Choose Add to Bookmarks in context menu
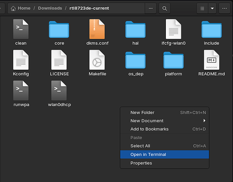The width and height of the screenshot is (233, 182). 164,129
